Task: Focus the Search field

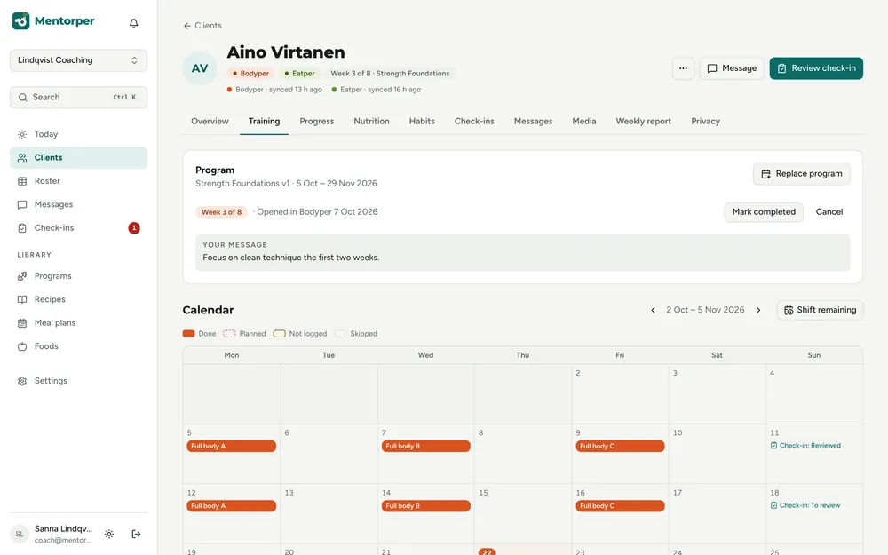Action: [78, 98]
